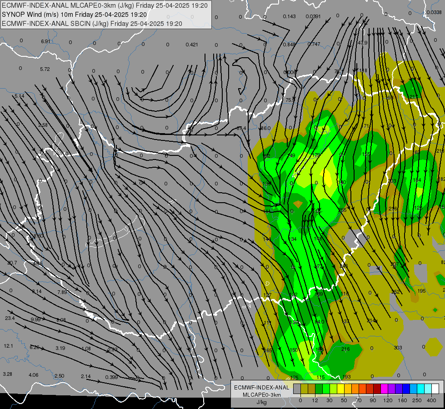Click the map value '7.89'
The image size is (445, 409).
62,292
